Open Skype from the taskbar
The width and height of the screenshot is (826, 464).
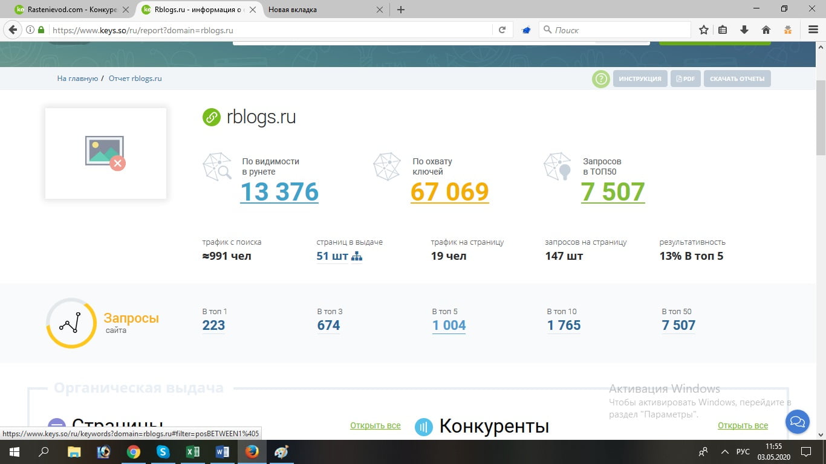click(x=163, y=451)
